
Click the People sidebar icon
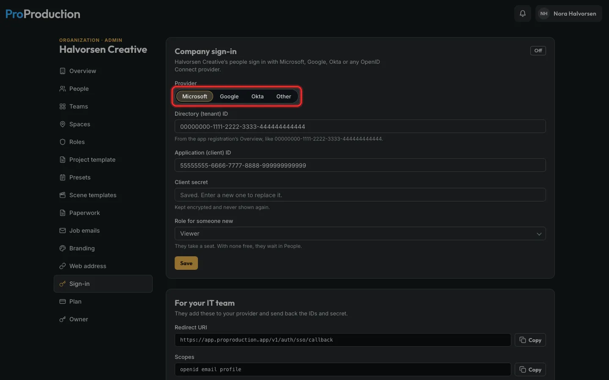pyautogui.click(x=63, y=89)
